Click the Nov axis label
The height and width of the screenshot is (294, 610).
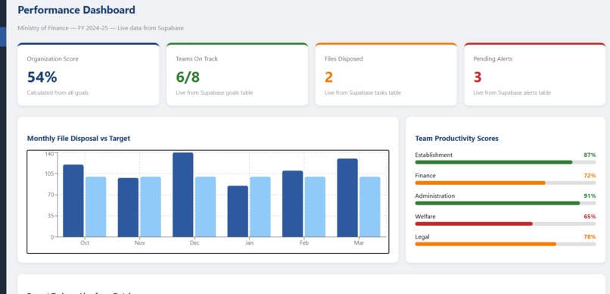tap(140, 243)
